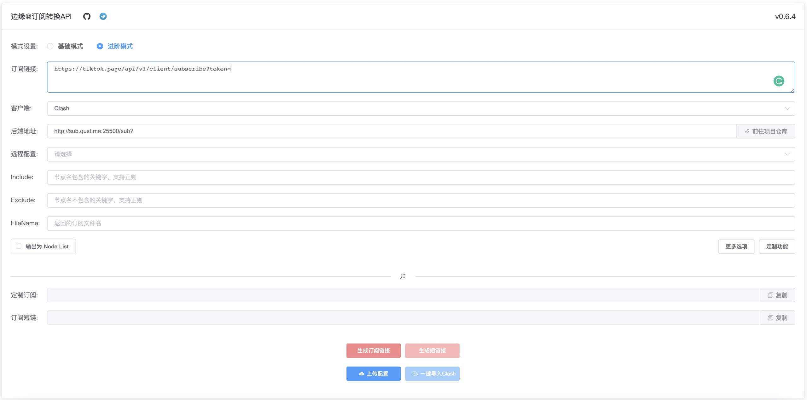Click the link icon beside 前往项目仓库

(747, 131)
